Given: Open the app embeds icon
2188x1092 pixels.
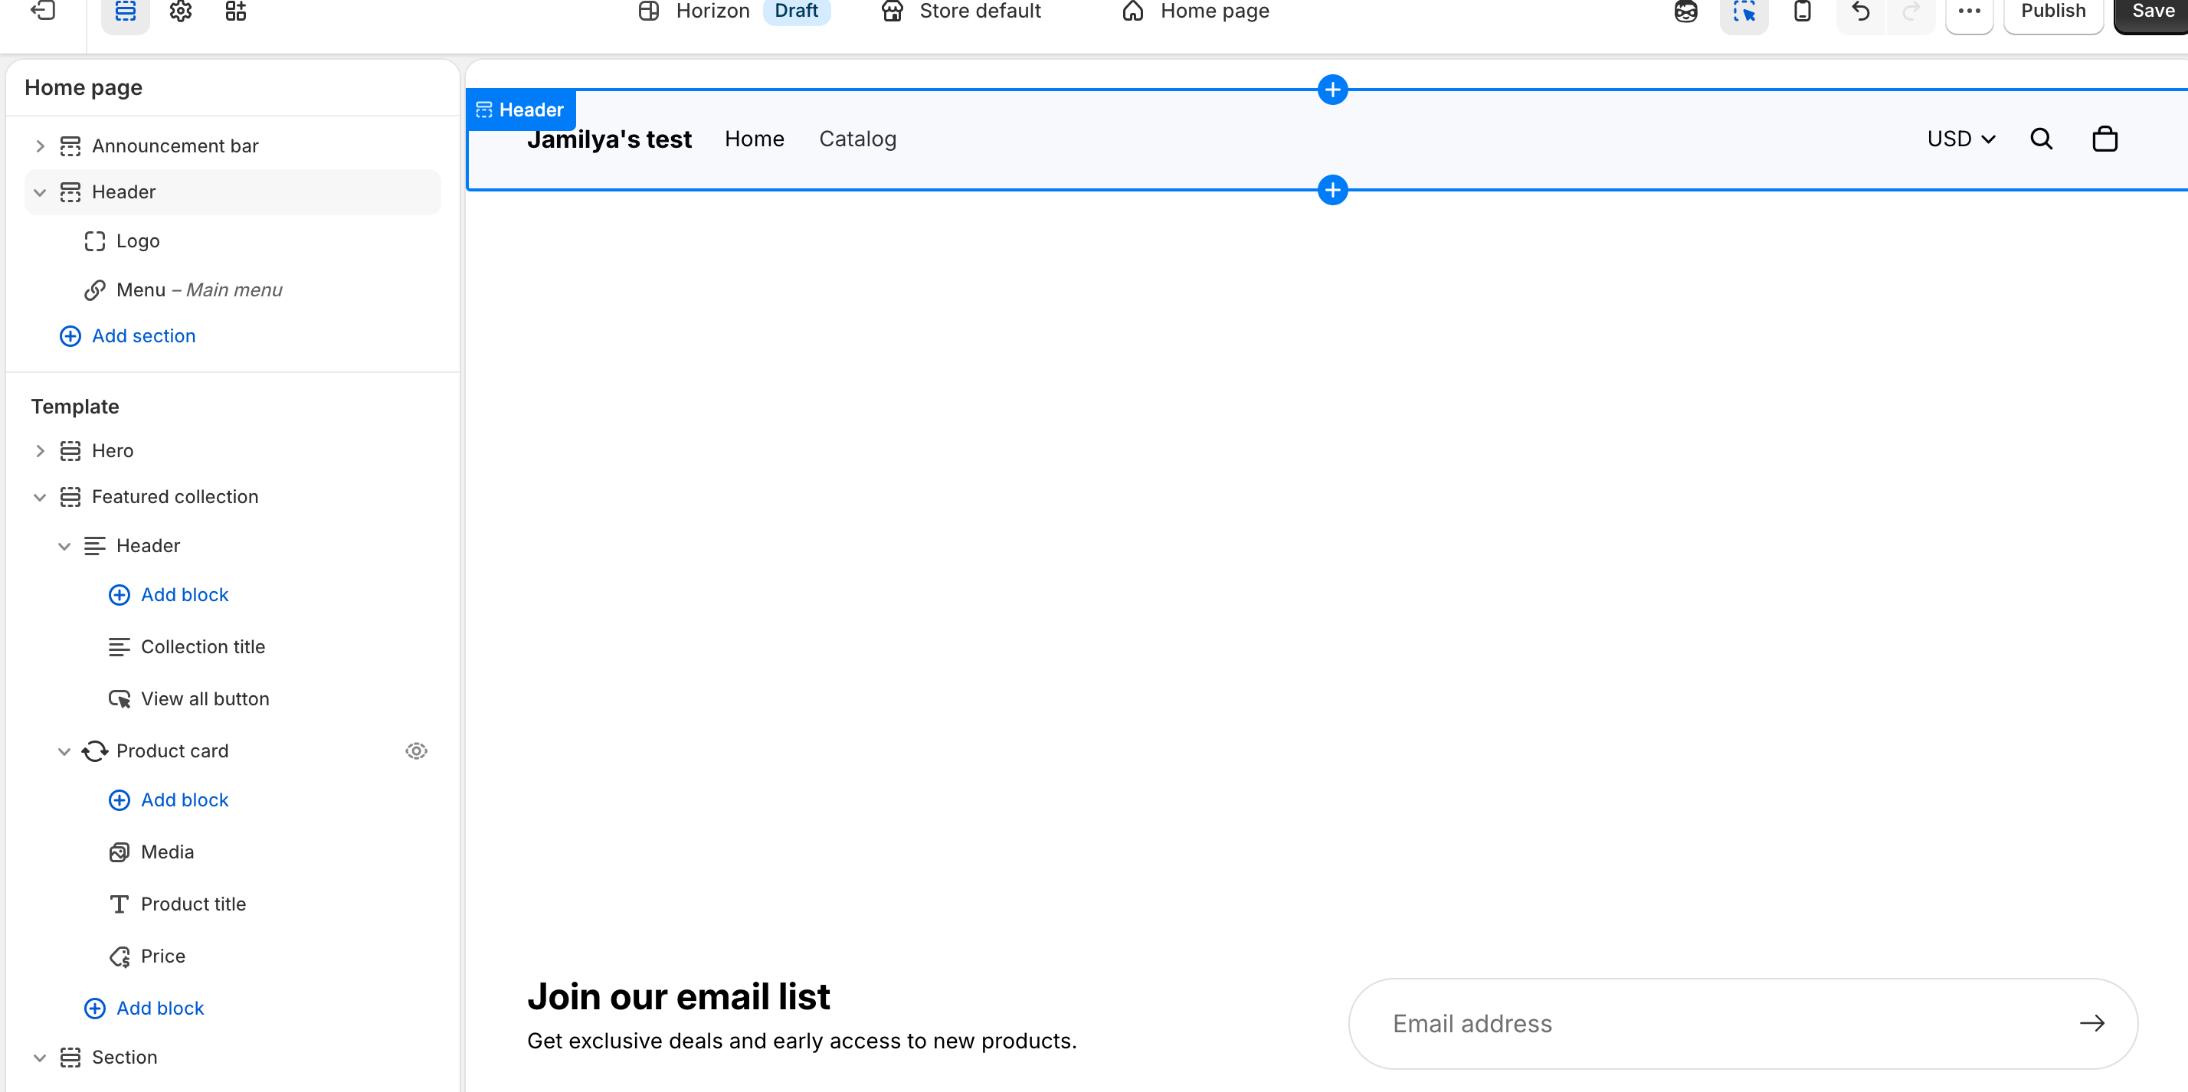Looking at the screenshot, I should tap(235, 11).
